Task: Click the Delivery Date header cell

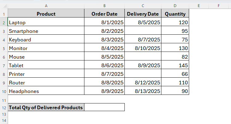Action: tap(143, 14)
